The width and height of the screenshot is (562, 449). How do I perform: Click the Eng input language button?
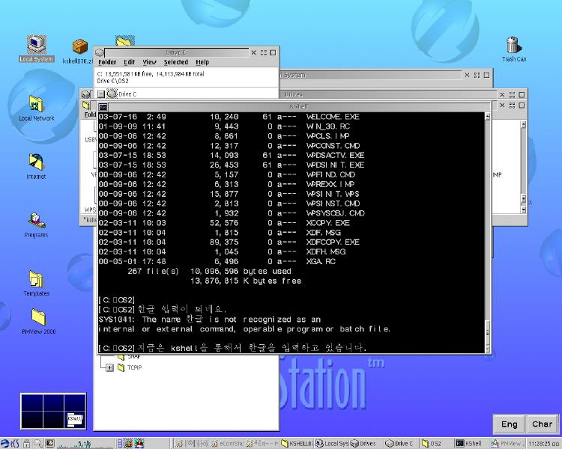pos(509,424)
